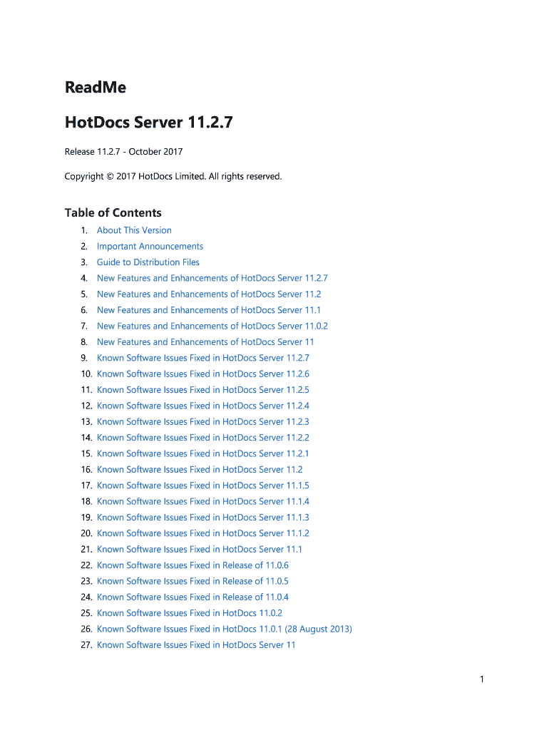The image size is (549, 730).
Task: Go to New Features of HotDocs Server 11.2.7
Action: pos(212,278)
